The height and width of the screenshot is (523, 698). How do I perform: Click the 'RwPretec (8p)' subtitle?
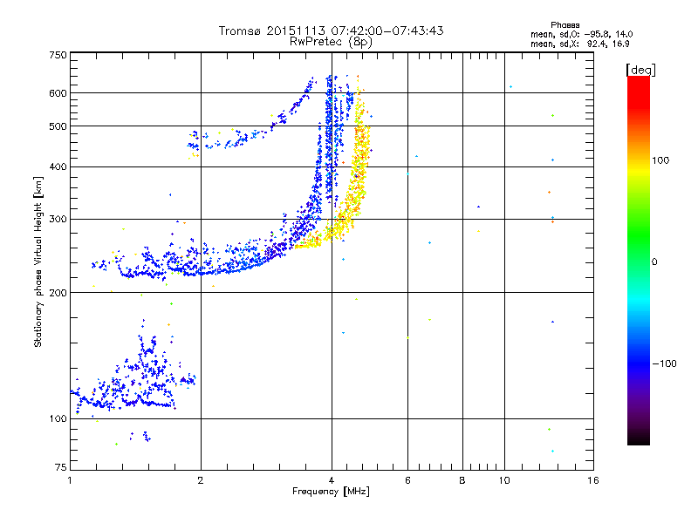(x=331, y=42)
